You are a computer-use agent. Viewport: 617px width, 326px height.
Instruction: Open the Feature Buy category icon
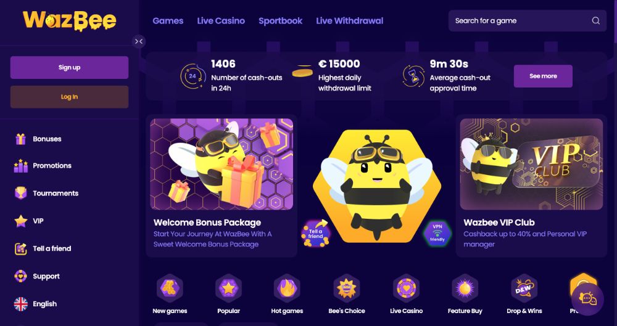pos(465,288)
